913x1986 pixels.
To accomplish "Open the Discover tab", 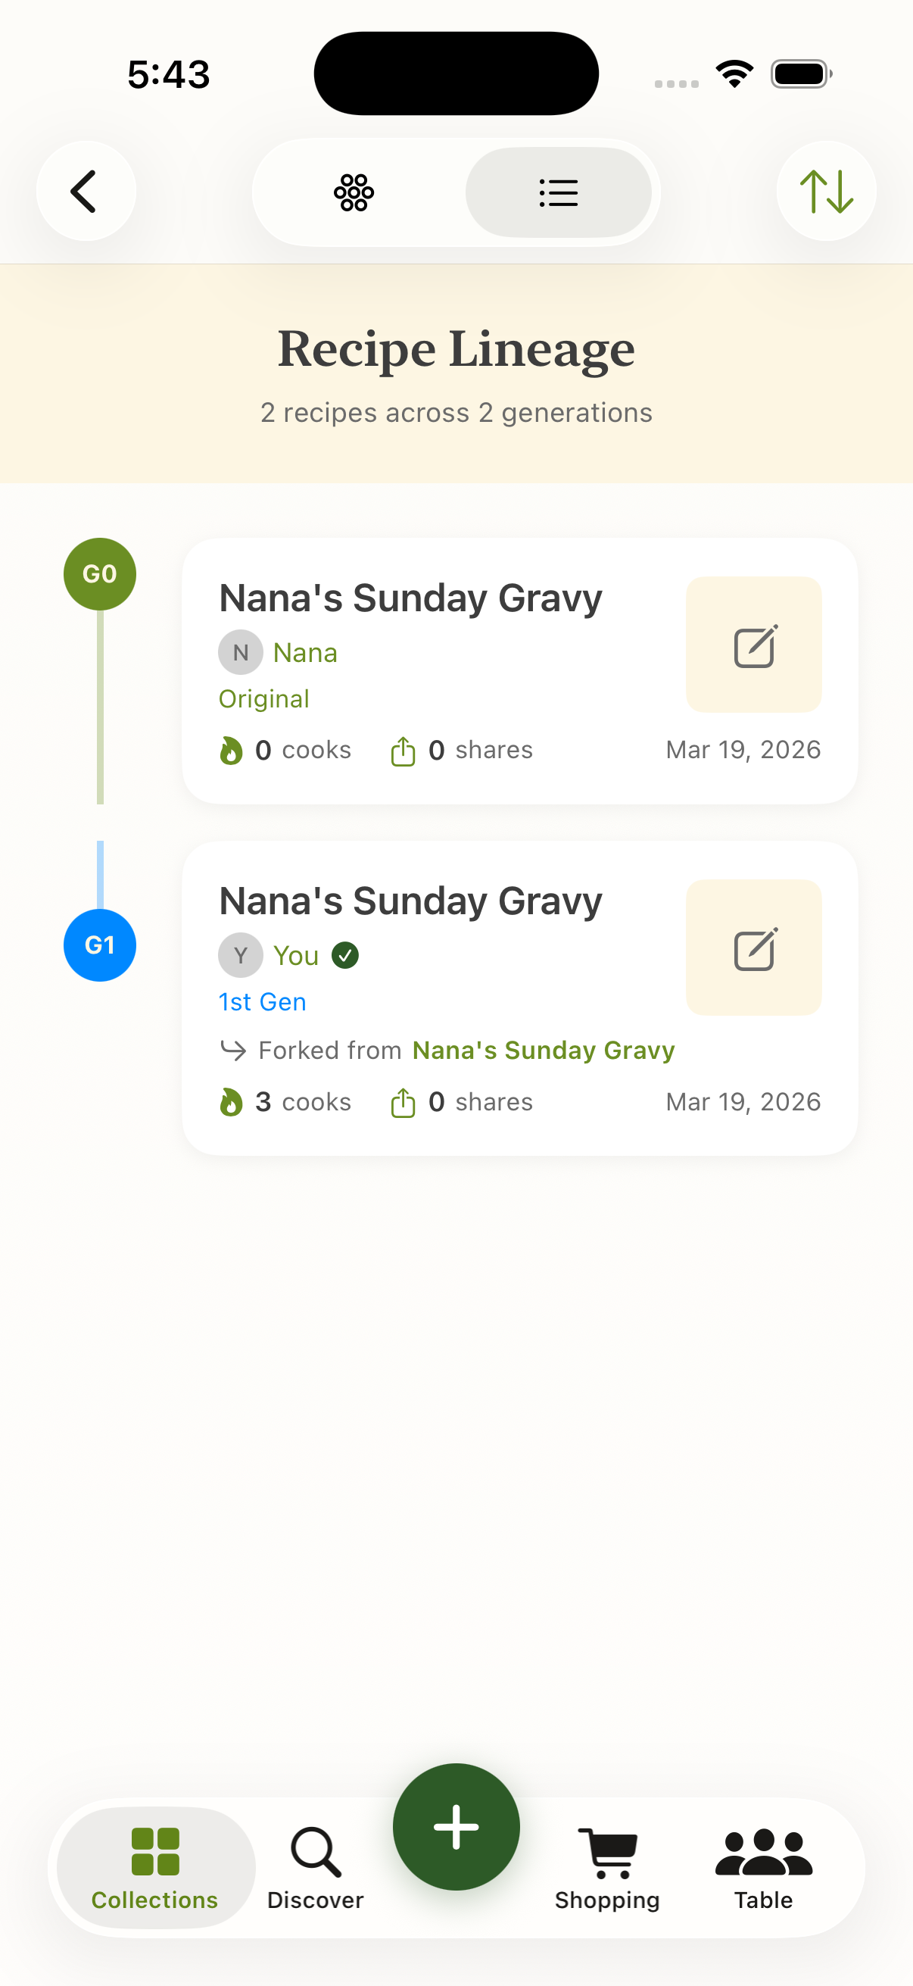I will click(315, 1867).
